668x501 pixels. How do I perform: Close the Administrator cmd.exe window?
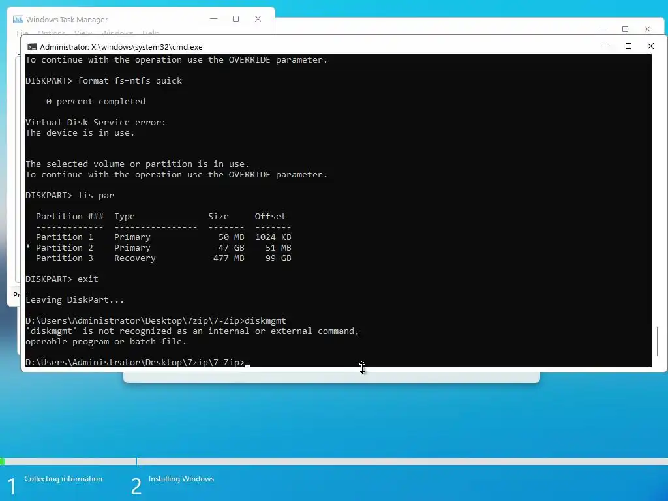650,46
